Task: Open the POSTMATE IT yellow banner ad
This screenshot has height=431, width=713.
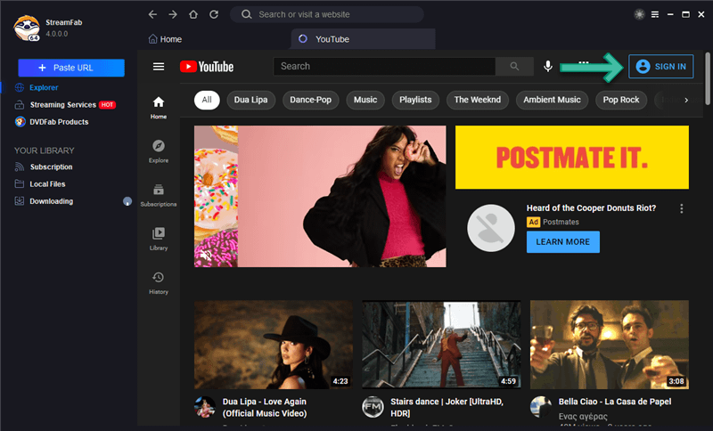Action: 572,157
